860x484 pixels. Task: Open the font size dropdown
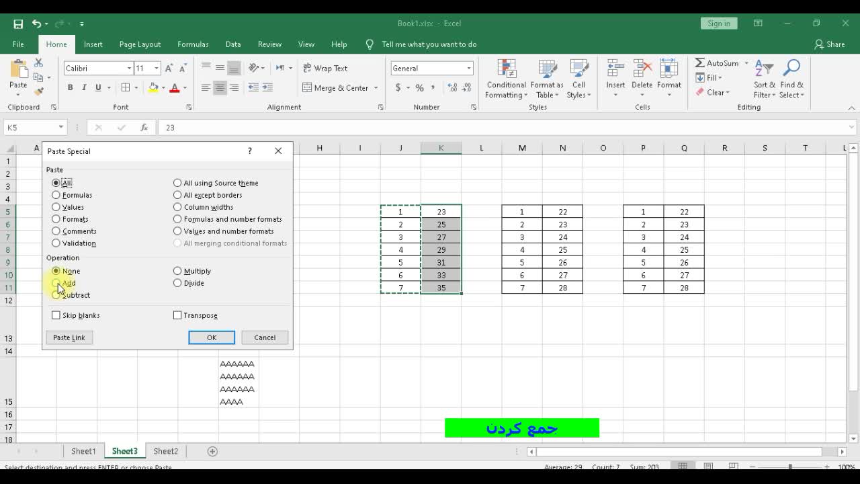157,69
